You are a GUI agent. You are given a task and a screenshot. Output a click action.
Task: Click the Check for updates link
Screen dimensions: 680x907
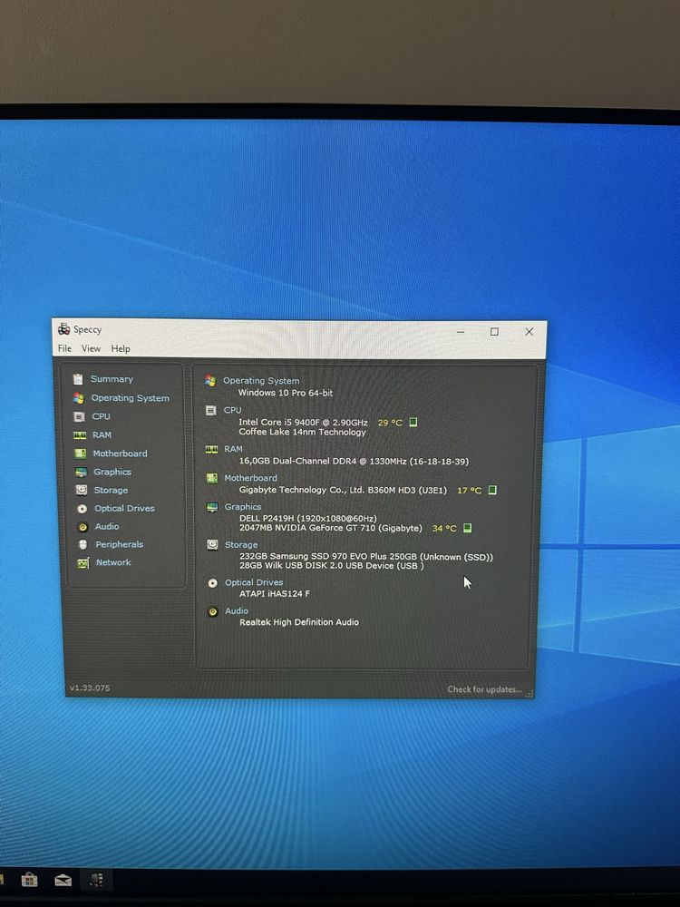(x=484, y=689)
